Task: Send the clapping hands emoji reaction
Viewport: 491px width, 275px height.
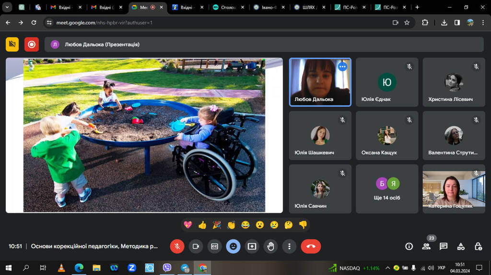Action: (x=231, y=224)
